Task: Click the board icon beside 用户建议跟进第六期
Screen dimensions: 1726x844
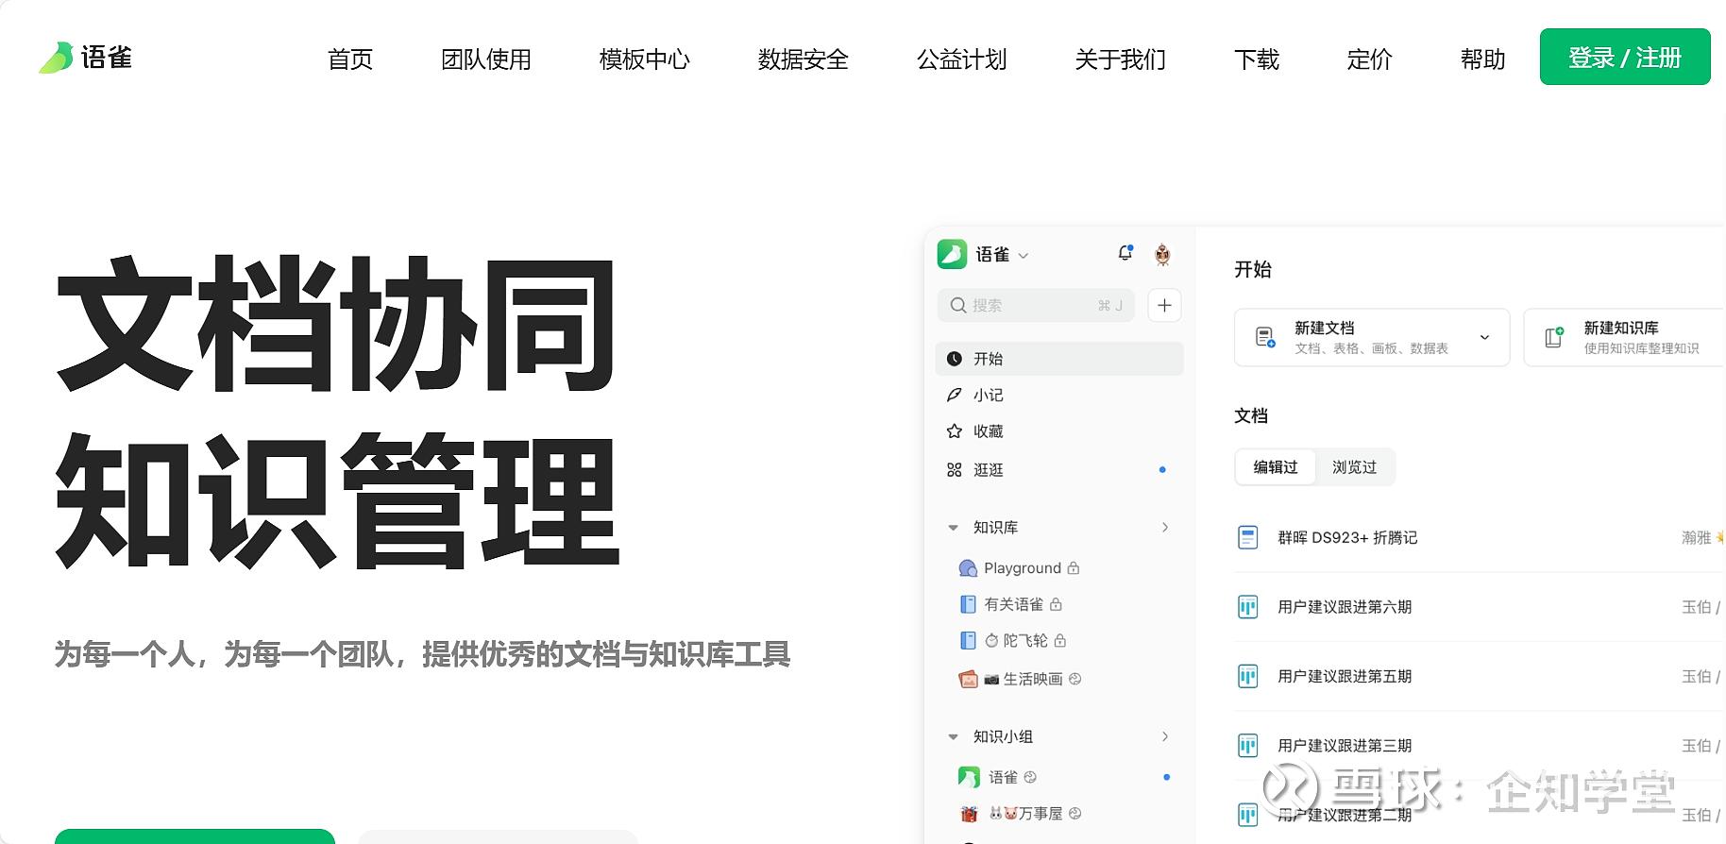Action: (1248, 607)
